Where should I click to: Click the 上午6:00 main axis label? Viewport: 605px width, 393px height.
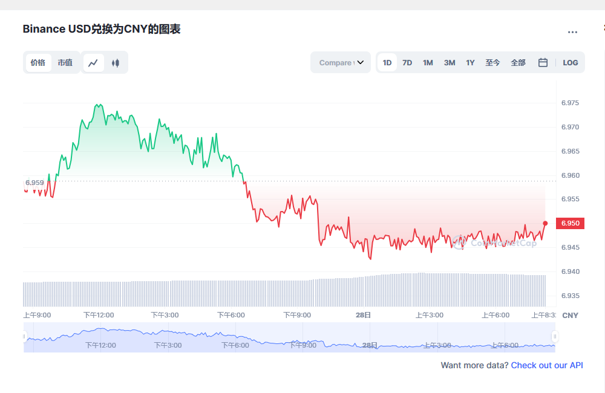[495, 315]
